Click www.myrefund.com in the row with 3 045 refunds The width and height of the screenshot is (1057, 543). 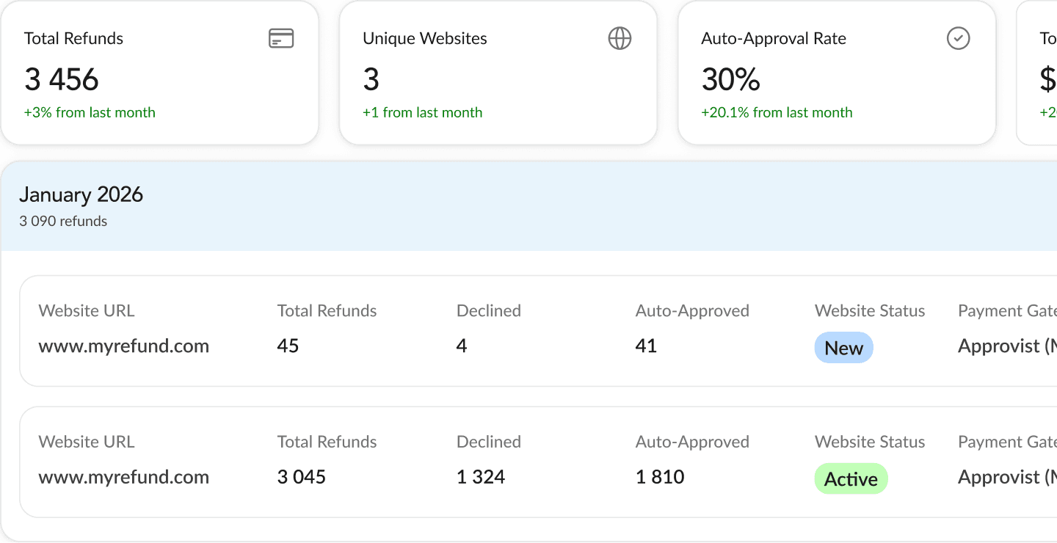pos(124,478)
